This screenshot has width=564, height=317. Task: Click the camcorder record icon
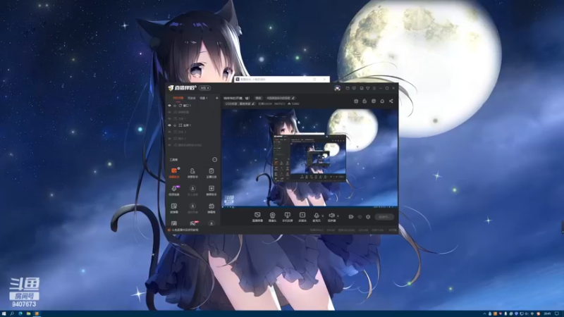click(350, 217)
